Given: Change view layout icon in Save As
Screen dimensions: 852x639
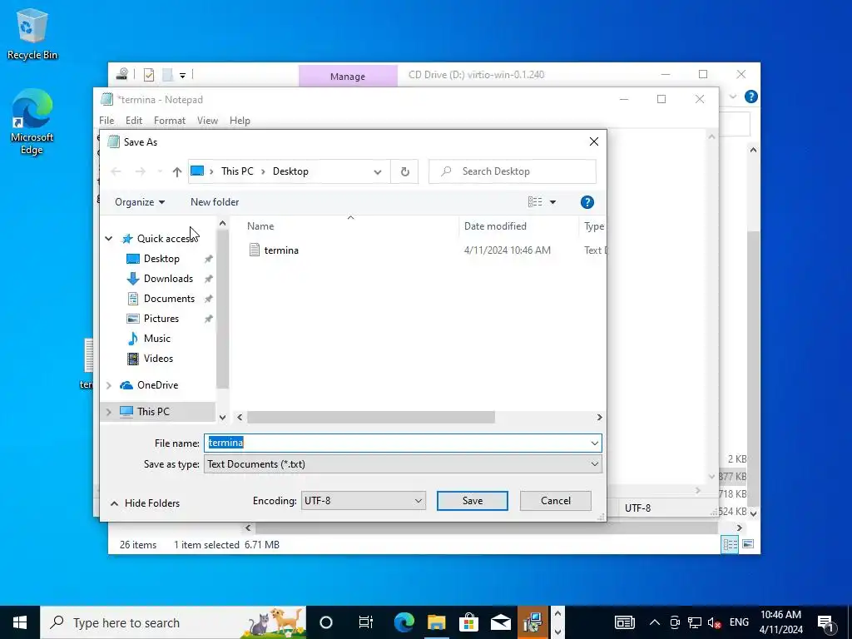Looking at the screenshot, I should (x=535, y=202).
